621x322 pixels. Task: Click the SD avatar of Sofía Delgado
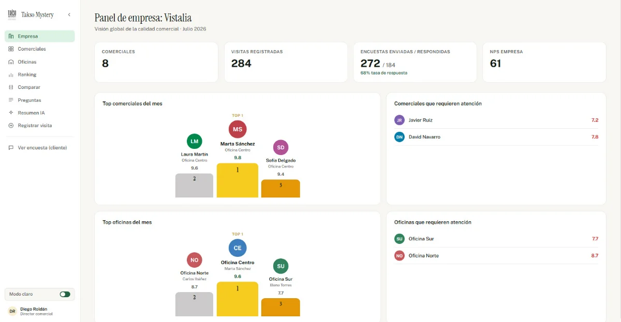[280, 147]
